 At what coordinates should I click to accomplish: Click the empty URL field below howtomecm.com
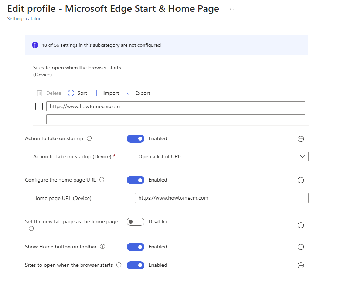point(175,119)
